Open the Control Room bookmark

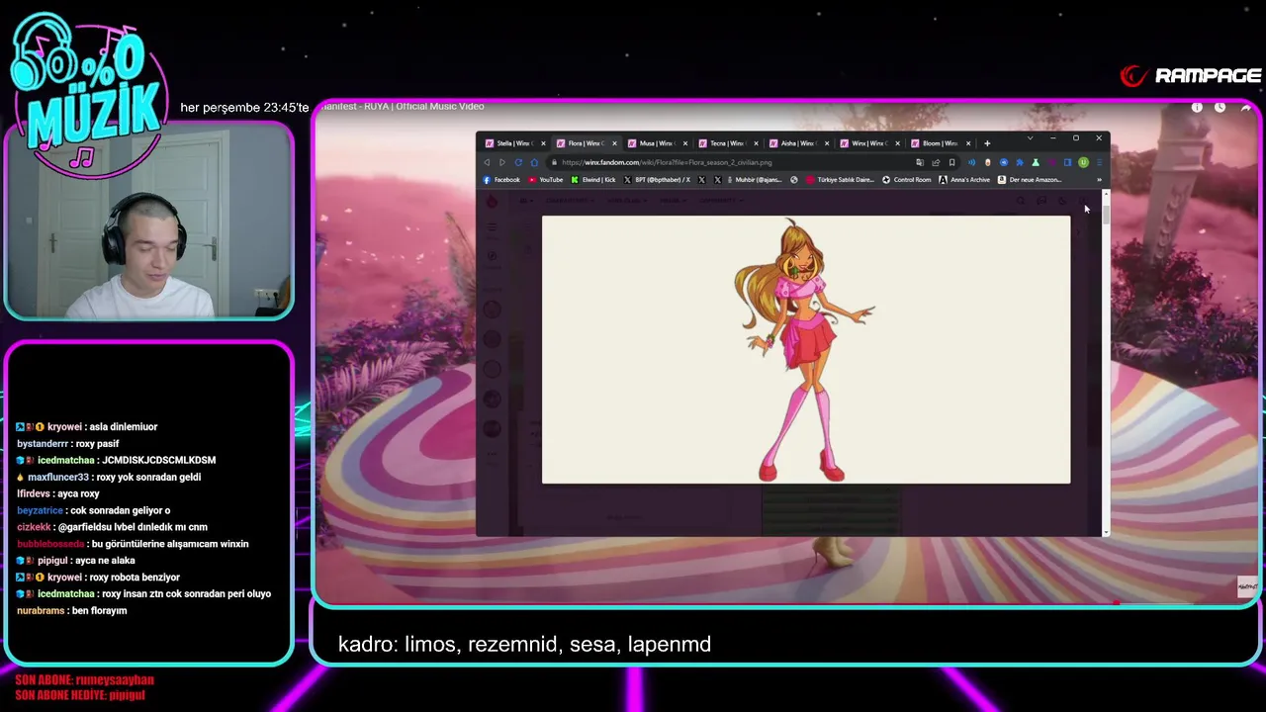tap(906, 180)
